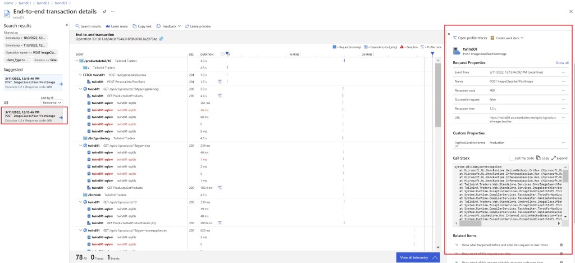Image resolution: width=575 pixels, height=263 pixels.
Task: Collapse the Search results side panel
Action: pos(66,25)
